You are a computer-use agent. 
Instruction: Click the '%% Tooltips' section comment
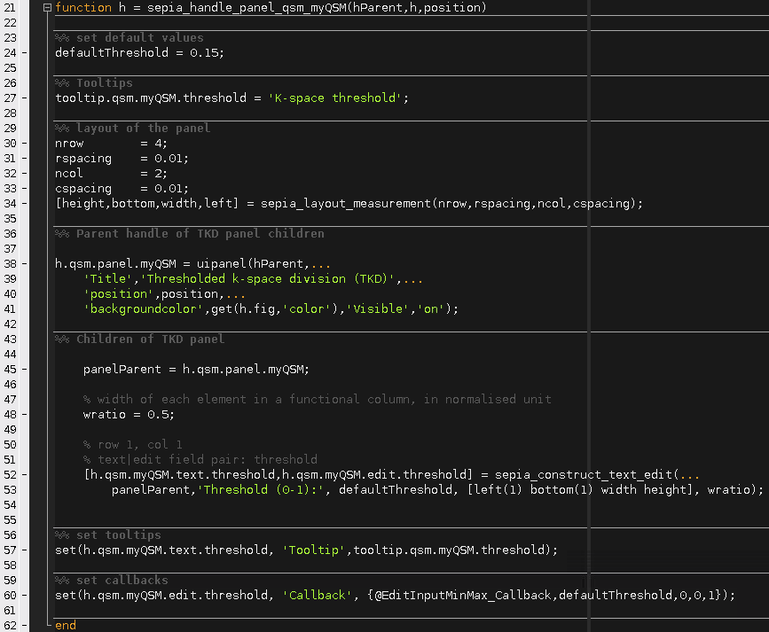(94, 82)
